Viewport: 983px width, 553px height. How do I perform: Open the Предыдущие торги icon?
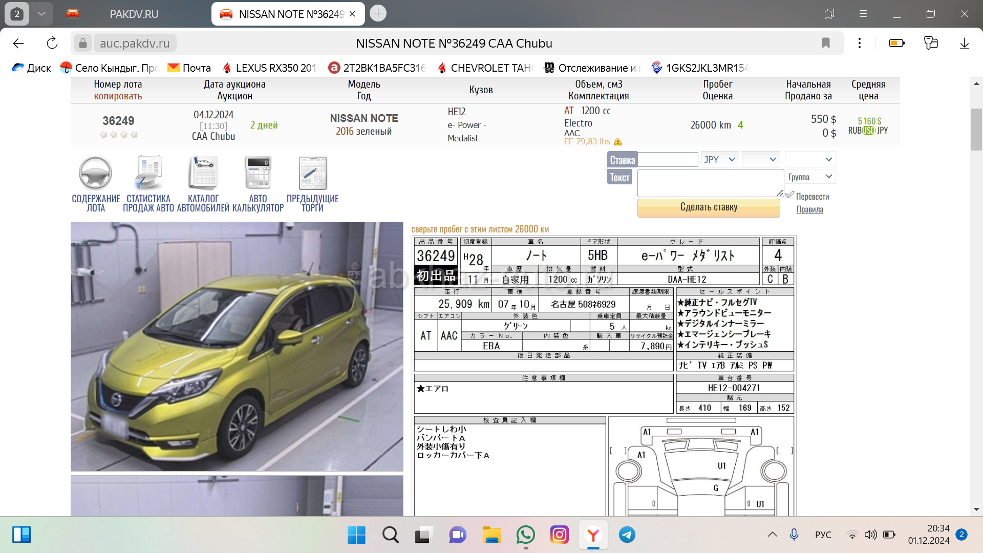tap(312, 173)
